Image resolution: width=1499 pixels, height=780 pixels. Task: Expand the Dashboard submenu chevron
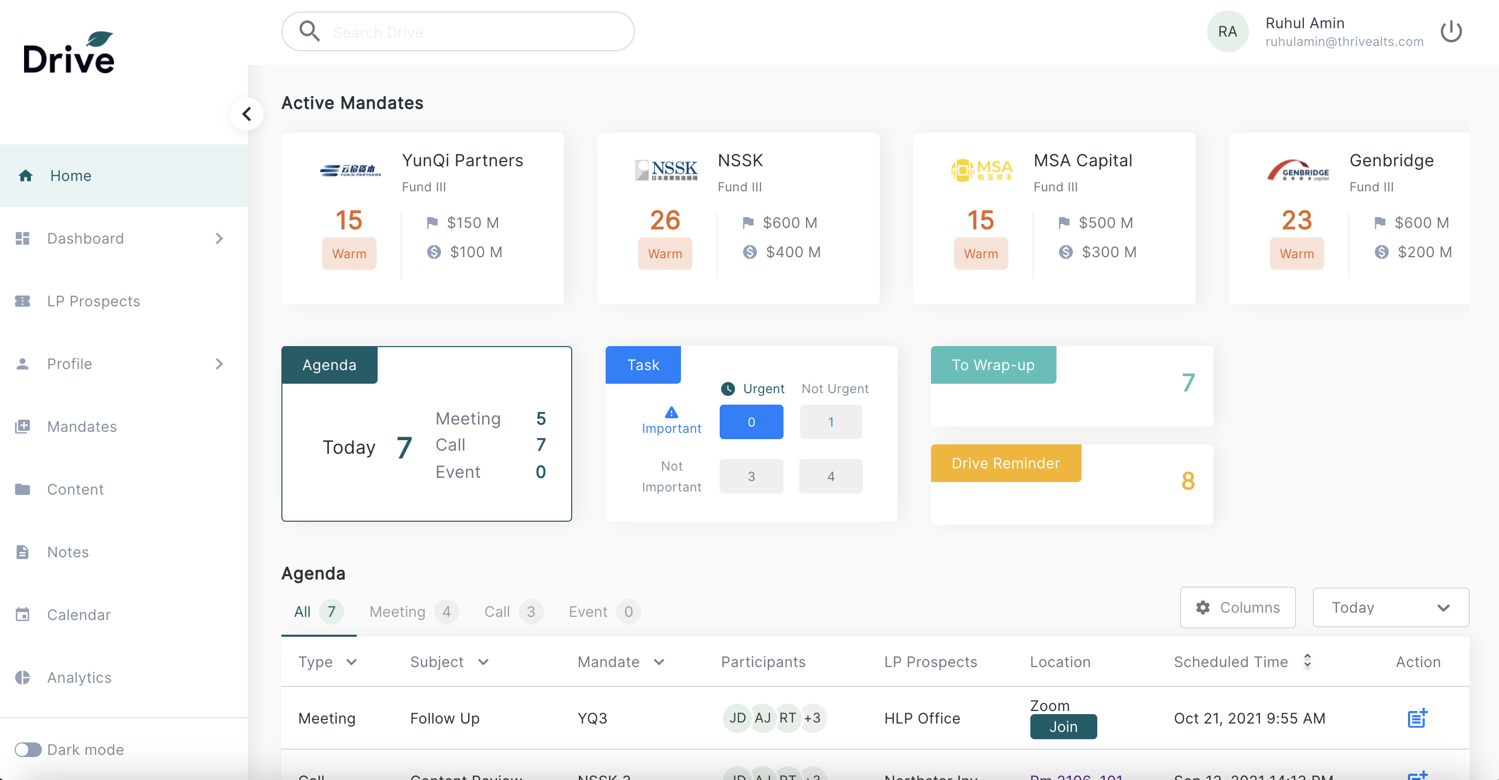click(219, 238)
